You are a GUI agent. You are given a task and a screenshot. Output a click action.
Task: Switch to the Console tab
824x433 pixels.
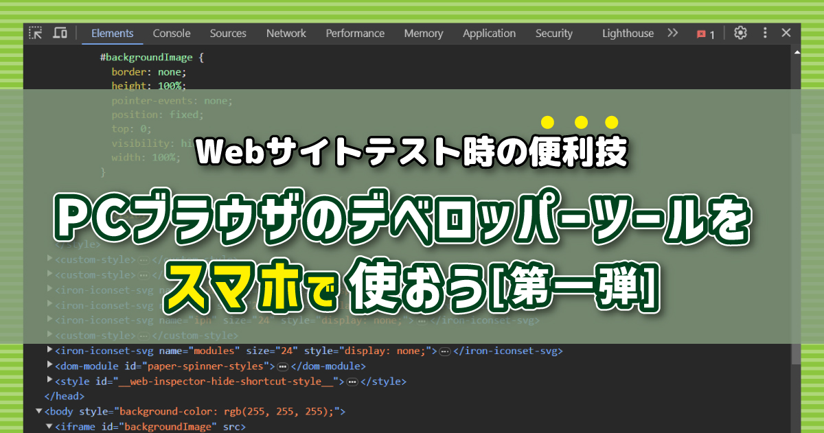(x=172, y=33)
